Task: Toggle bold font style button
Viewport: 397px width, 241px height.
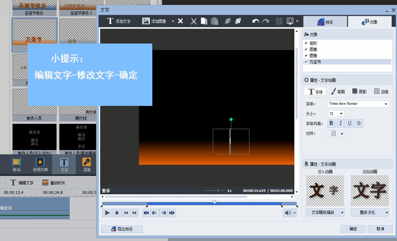Action: [331, 124]
